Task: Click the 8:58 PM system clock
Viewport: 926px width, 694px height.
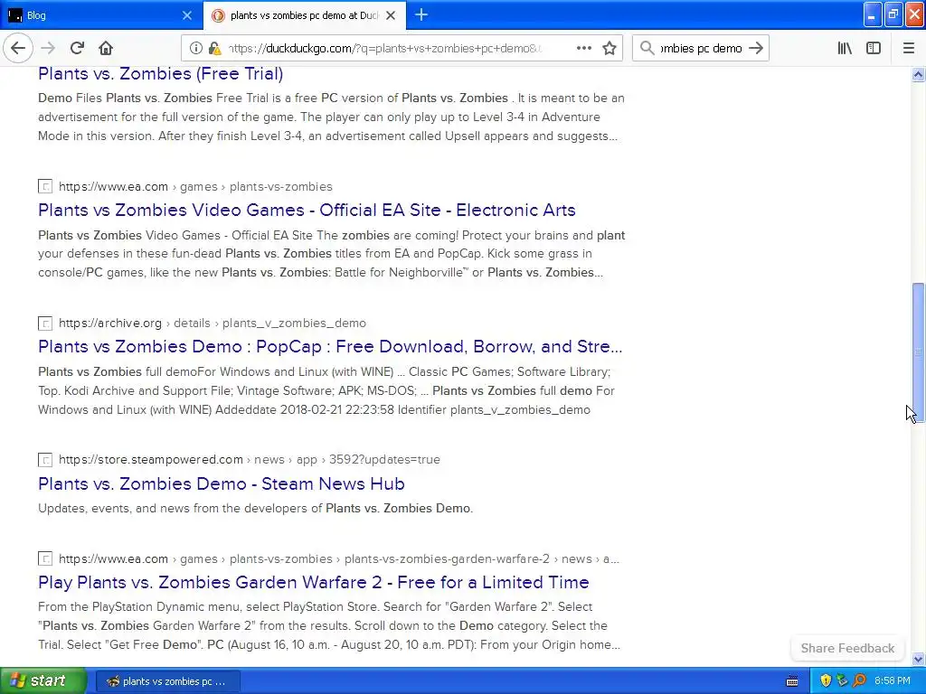Action: coord(893,681)
